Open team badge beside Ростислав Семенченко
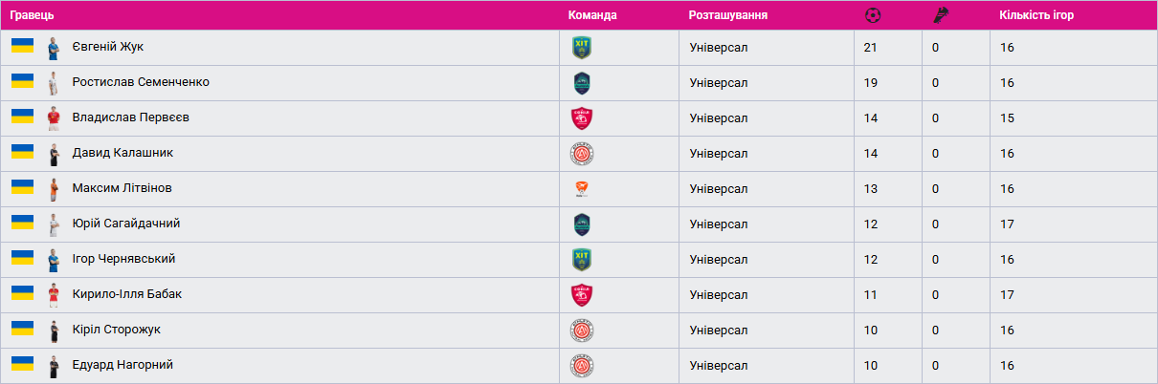The width and height of the screenshot is (1158, 384). [x=582, y=83]
